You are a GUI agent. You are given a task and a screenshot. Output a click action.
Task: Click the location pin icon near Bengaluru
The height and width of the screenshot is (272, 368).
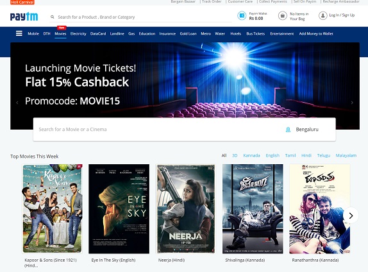pyautogui.click(x=288, y=130)
